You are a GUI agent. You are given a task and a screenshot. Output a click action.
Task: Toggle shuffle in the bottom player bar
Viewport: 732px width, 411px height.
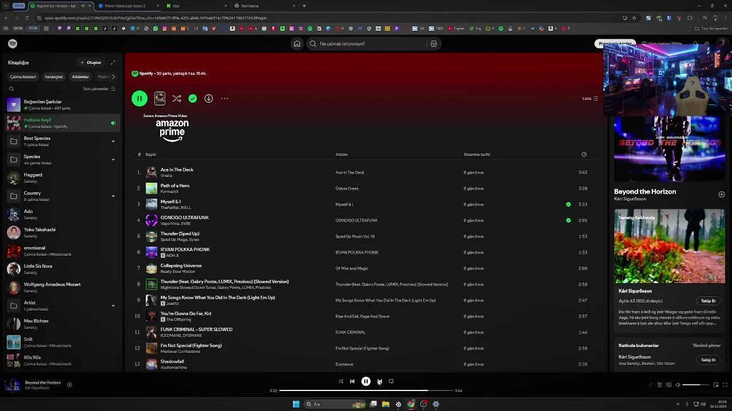point(341,381)
